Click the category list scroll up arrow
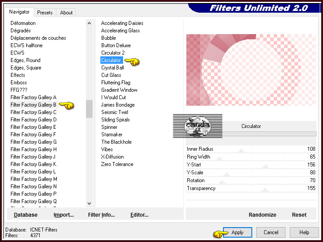 [x=89, y=23]
